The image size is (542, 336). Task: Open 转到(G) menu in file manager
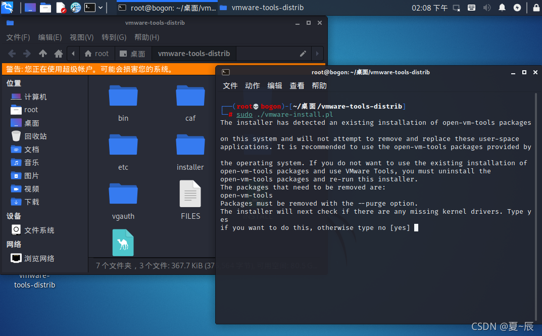[114, 37]
